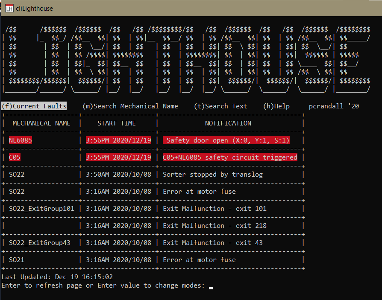
Task: Click the SO22 cell beside Sorter stopped
Action: click(x=17, y=175)
